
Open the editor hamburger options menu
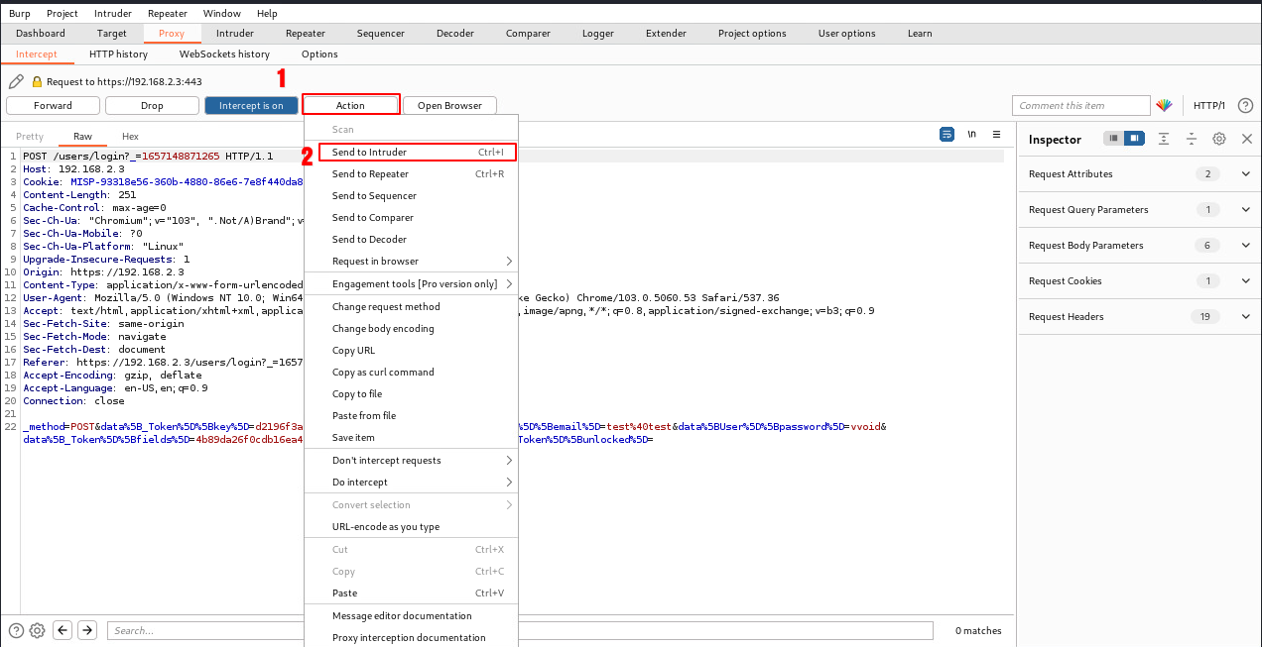996,134
